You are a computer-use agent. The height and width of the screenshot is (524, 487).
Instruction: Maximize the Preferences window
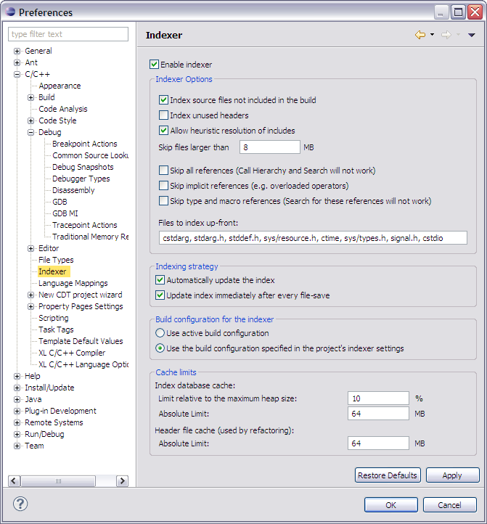point(458,12)
